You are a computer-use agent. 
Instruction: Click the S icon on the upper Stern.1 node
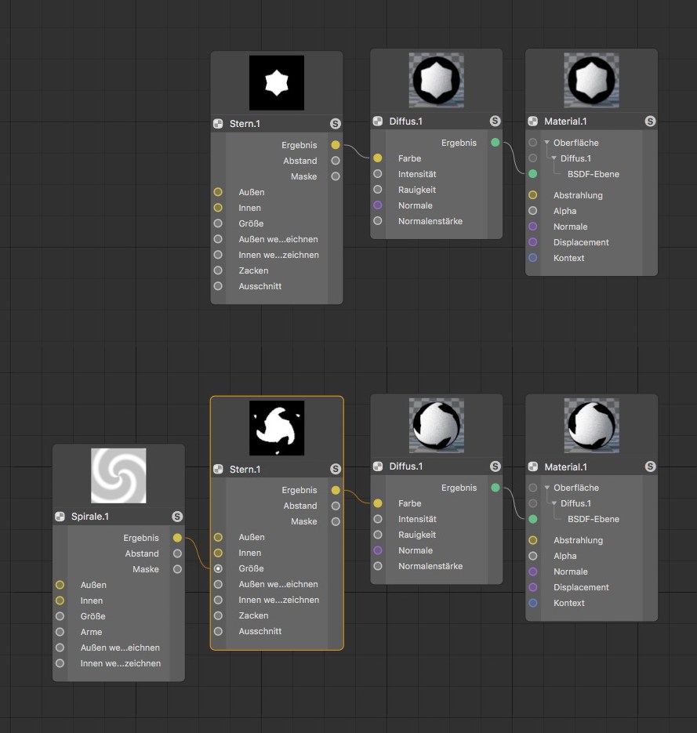pyautogui.click(x=336, y=123)
